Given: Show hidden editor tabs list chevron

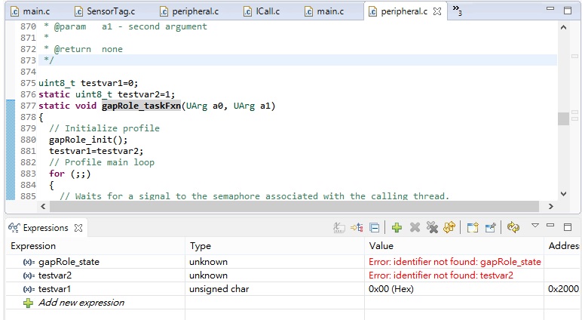Looking at the screenshot, I should pyautogui.click(x=457, y=11).
